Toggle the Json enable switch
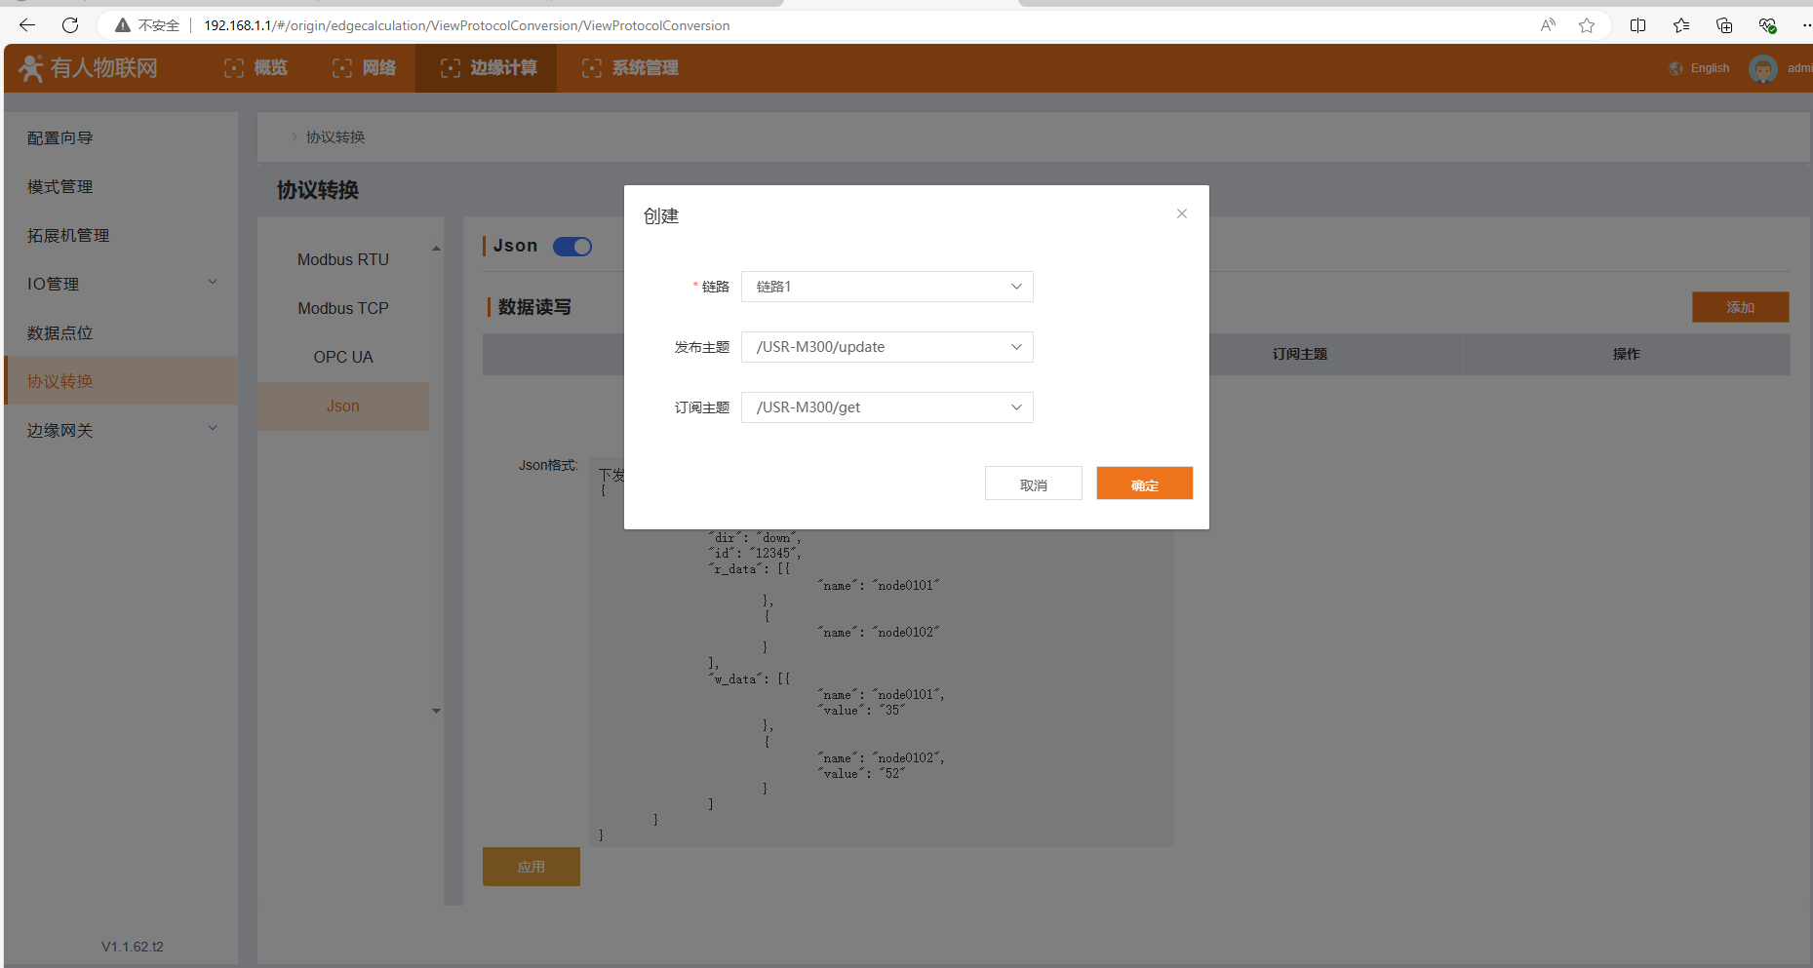Image resolution: width=1813 pixels, height=968 pixels. click(x=572, y=247)
